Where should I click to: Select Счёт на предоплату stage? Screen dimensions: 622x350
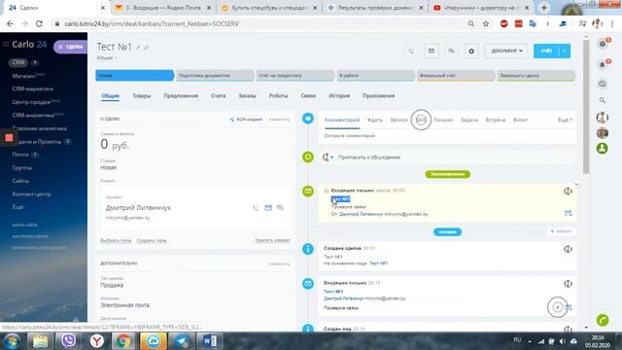[295, 76]
